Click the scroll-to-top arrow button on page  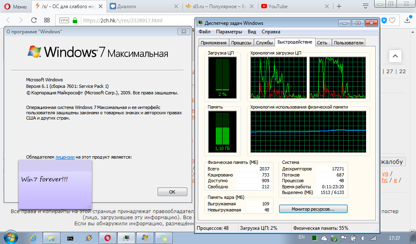[x=395, y=56]
